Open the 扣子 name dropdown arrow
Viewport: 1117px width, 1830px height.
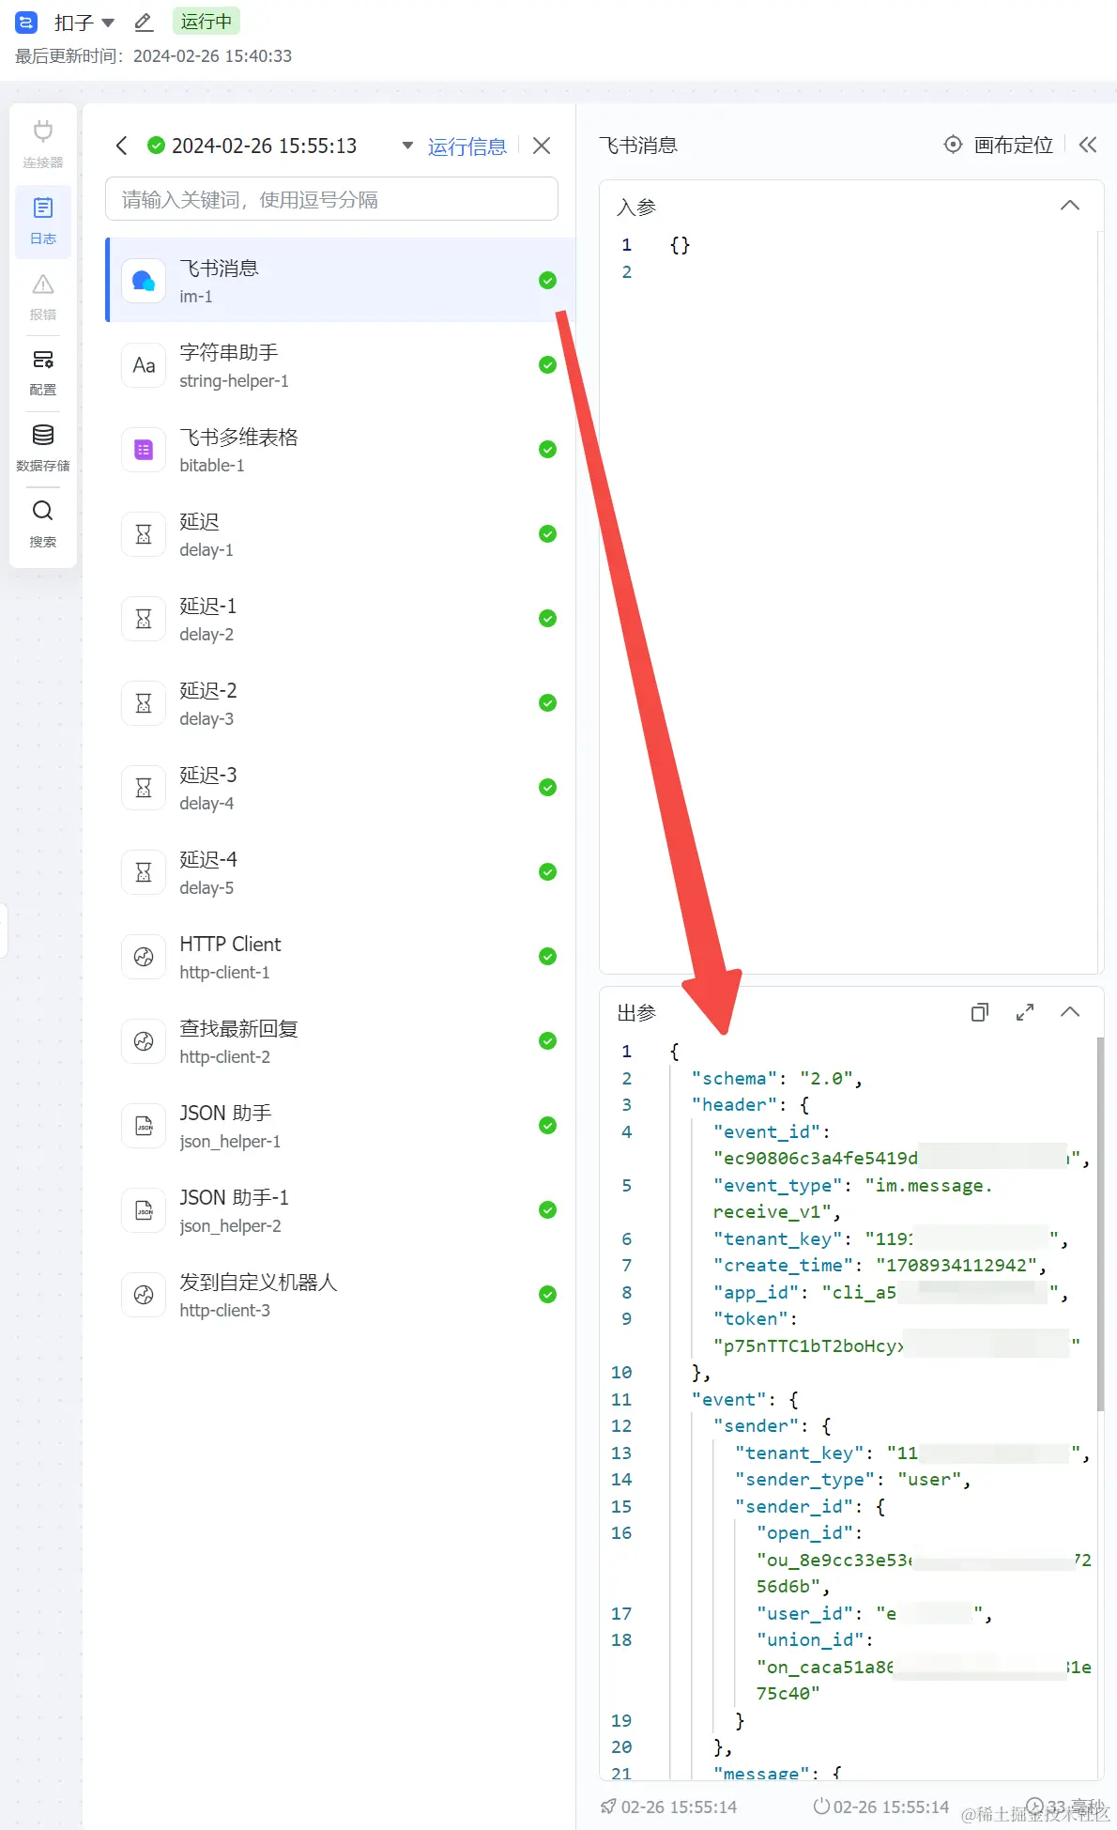click(108, 23)
